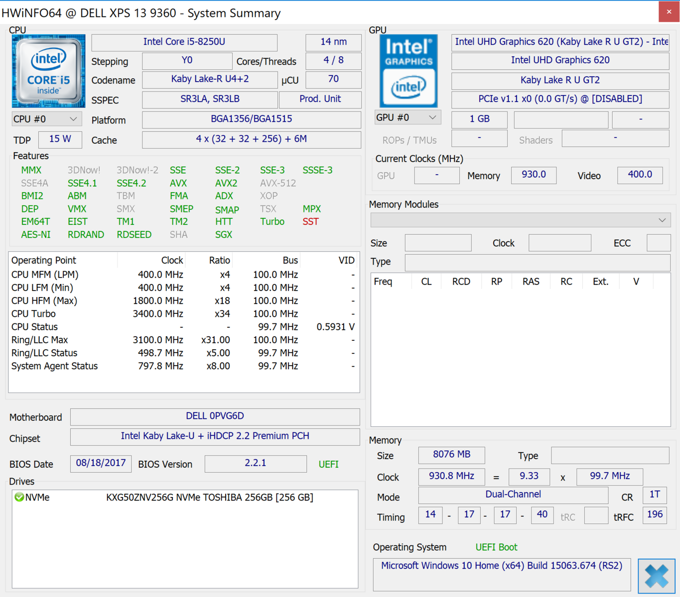The height and width of the screenshot is (597, 680).
Task: Click the Intel UHD Graphics 620 (Kaby Lake R U GT2) field
Action: click(560, 42)
